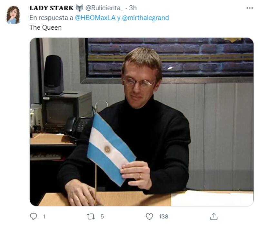258x226 pixels.
Task: Open the attached Argentina flag photo
Action: (x=142, y=122)
